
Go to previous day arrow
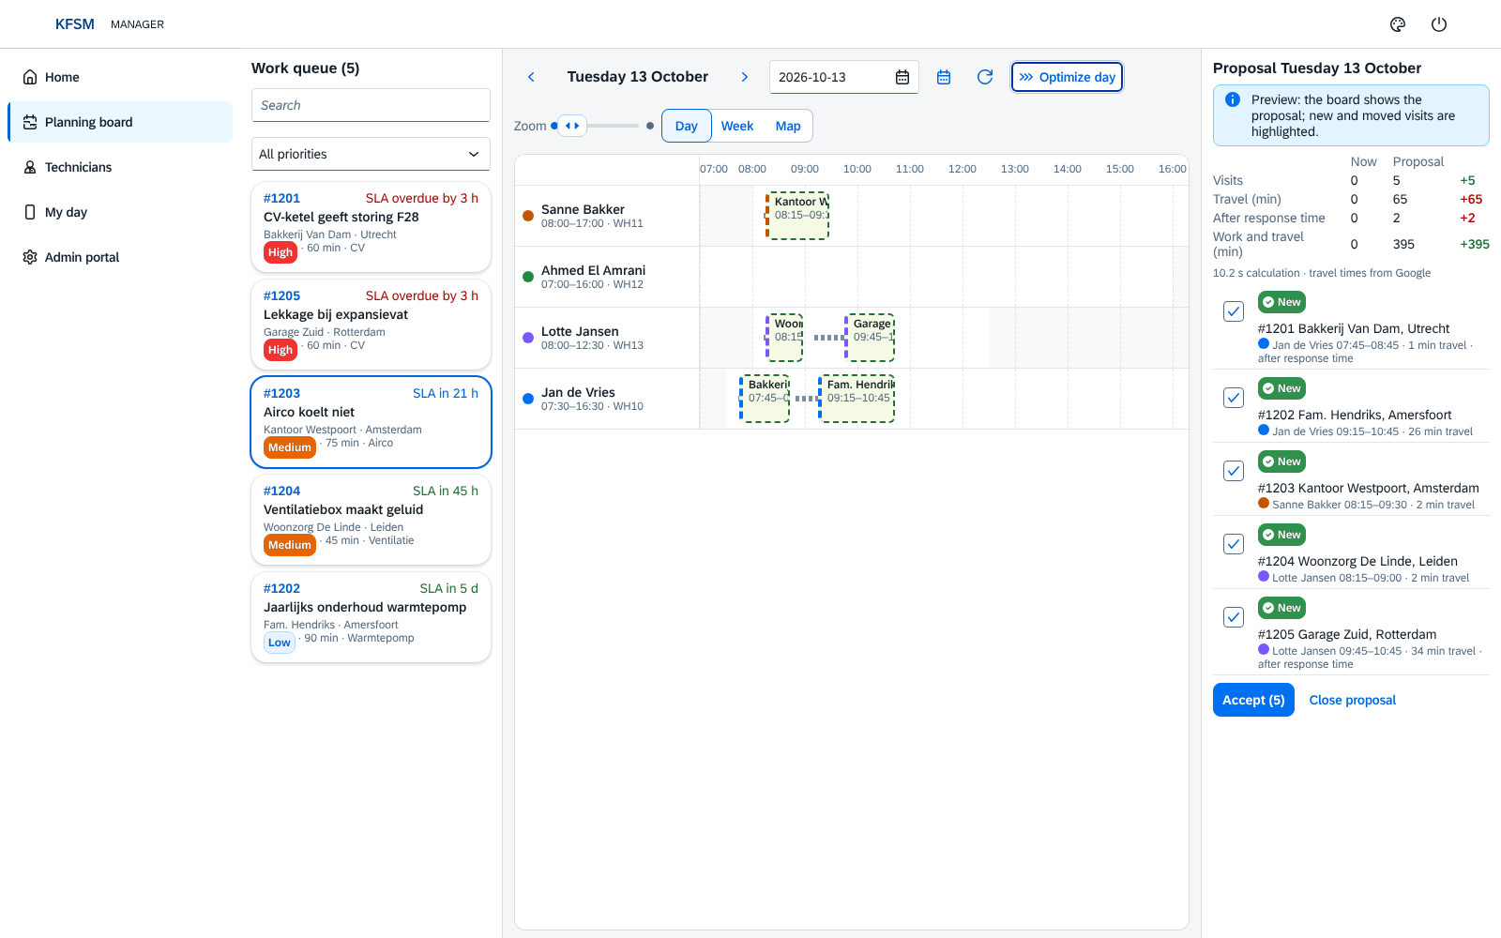point(531,77)
